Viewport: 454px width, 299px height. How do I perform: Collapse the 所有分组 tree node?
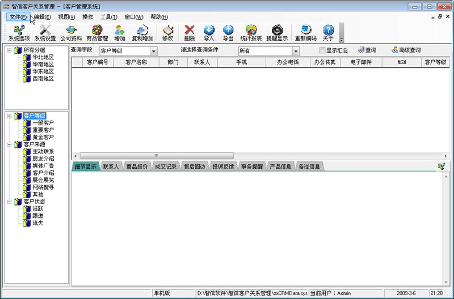(x=9, y=50)
